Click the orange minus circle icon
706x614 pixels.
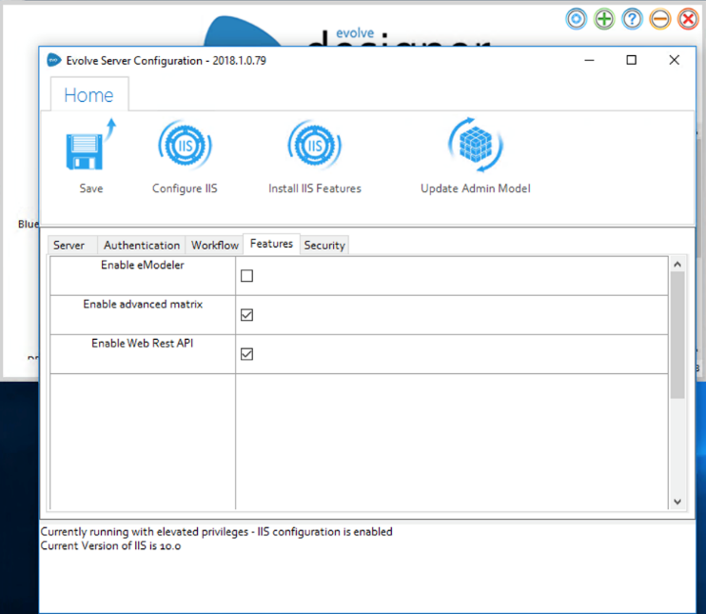click(x=660, y=19)
